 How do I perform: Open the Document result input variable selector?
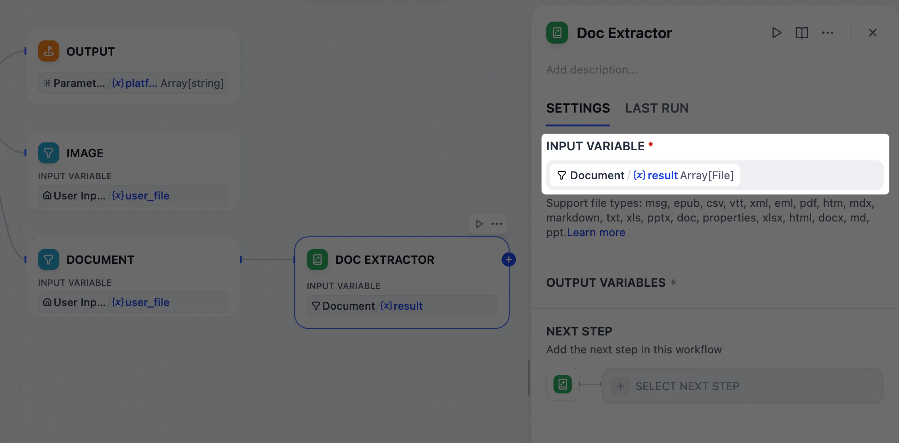coord(644,175)
